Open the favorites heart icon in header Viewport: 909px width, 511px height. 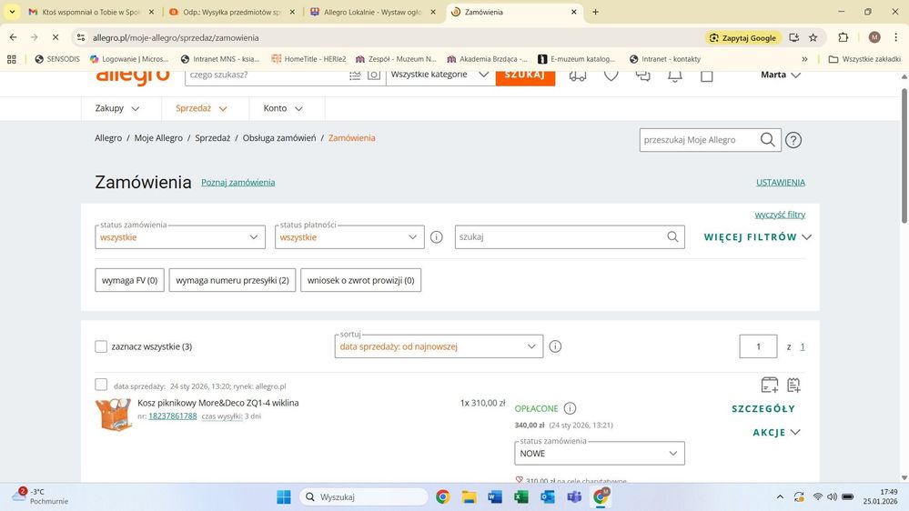611,75
